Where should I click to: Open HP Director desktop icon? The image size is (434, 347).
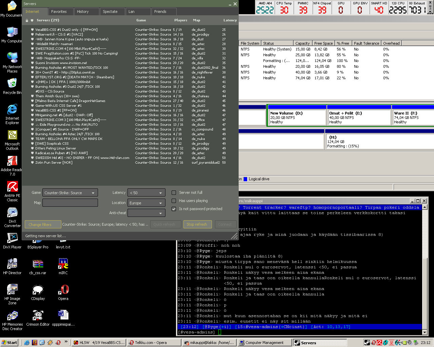point(12,267)
